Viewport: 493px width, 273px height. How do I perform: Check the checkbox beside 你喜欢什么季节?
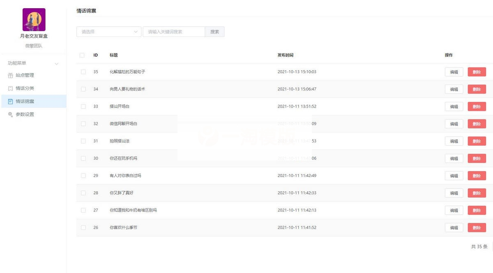tap(83, 227)
